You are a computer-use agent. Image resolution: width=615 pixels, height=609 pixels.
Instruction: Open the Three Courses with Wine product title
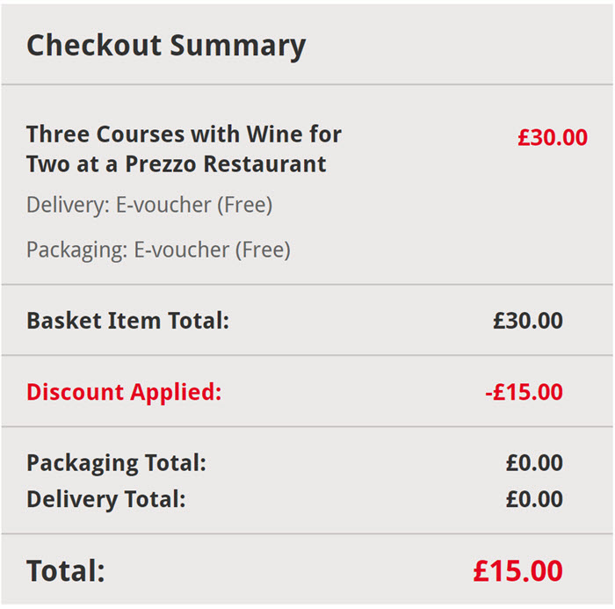tap(184, 149)
